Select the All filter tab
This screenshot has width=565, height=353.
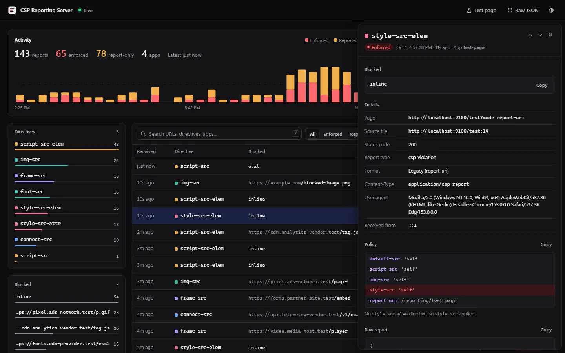pos(313,134)
